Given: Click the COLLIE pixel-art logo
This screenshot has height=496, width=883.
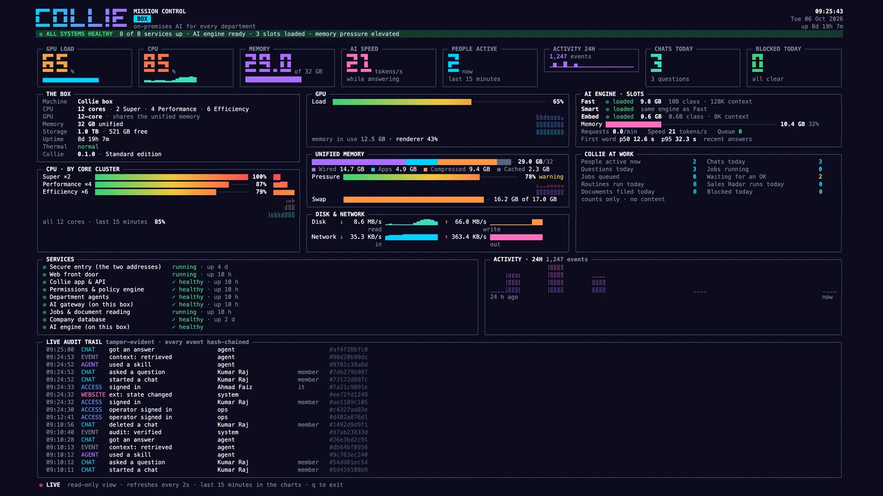Looking at the screenshot, I should coord(81,18).
